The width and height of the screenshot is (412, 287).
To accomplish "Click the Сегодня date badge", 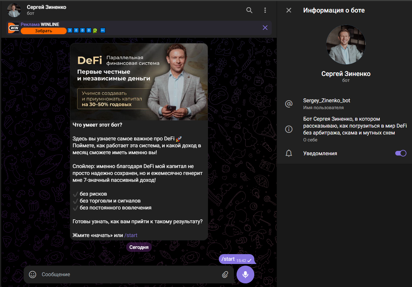I will (139, 247).
